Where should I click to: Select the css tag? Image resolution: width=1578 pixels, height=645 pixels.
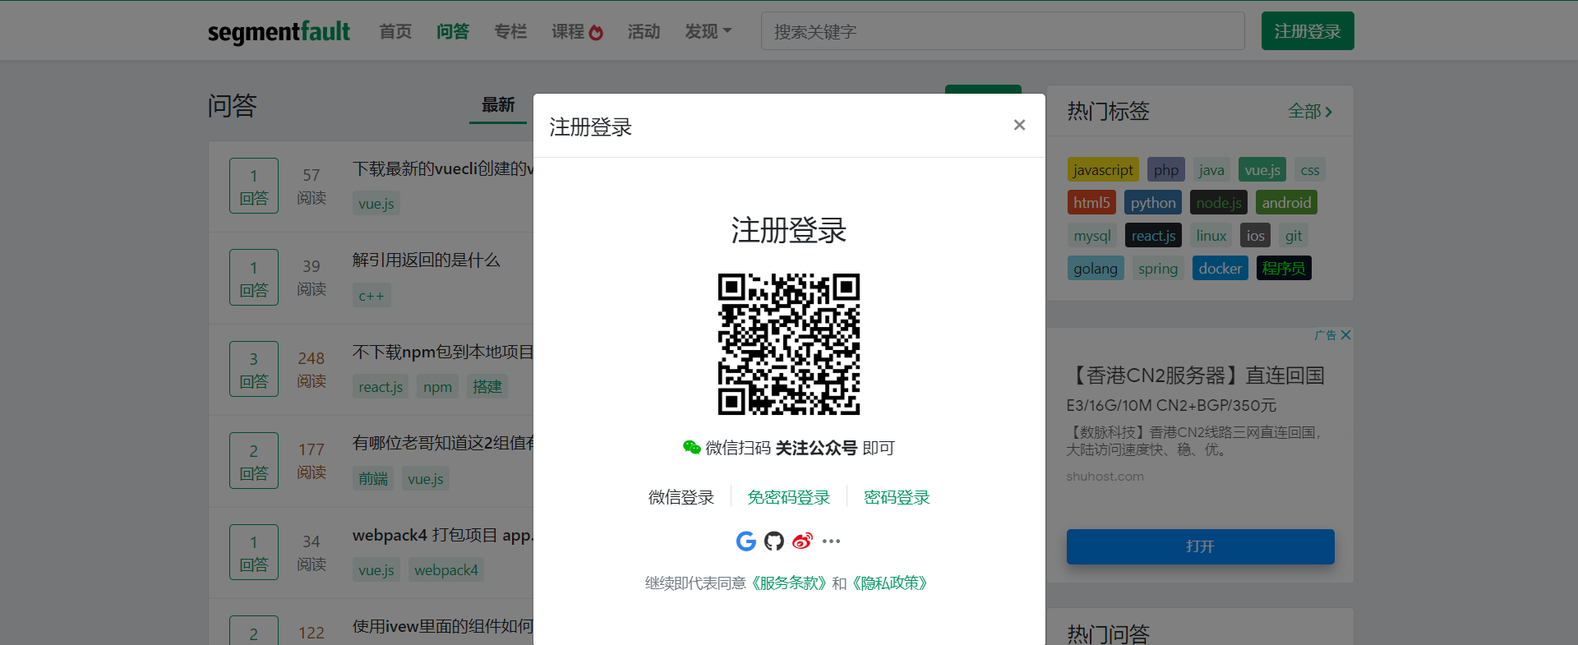click(x=1310, y=170)
